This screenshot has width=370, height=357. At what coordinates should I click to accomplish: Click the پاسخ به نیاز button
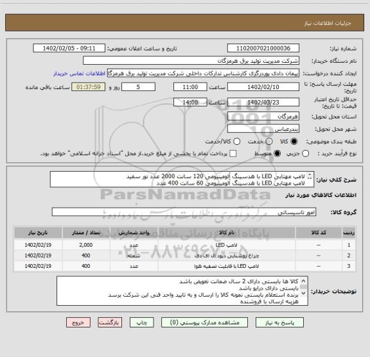[x=279, y=322]
